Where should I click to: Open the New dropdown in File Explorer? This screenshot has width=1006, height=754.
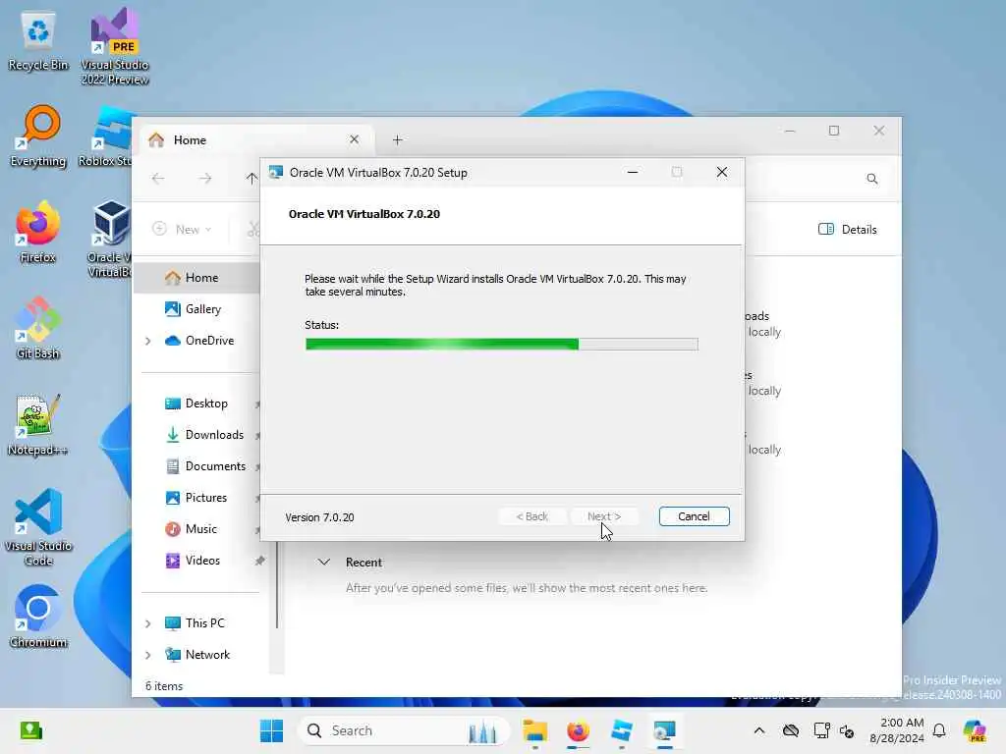(x=183, y=229)
